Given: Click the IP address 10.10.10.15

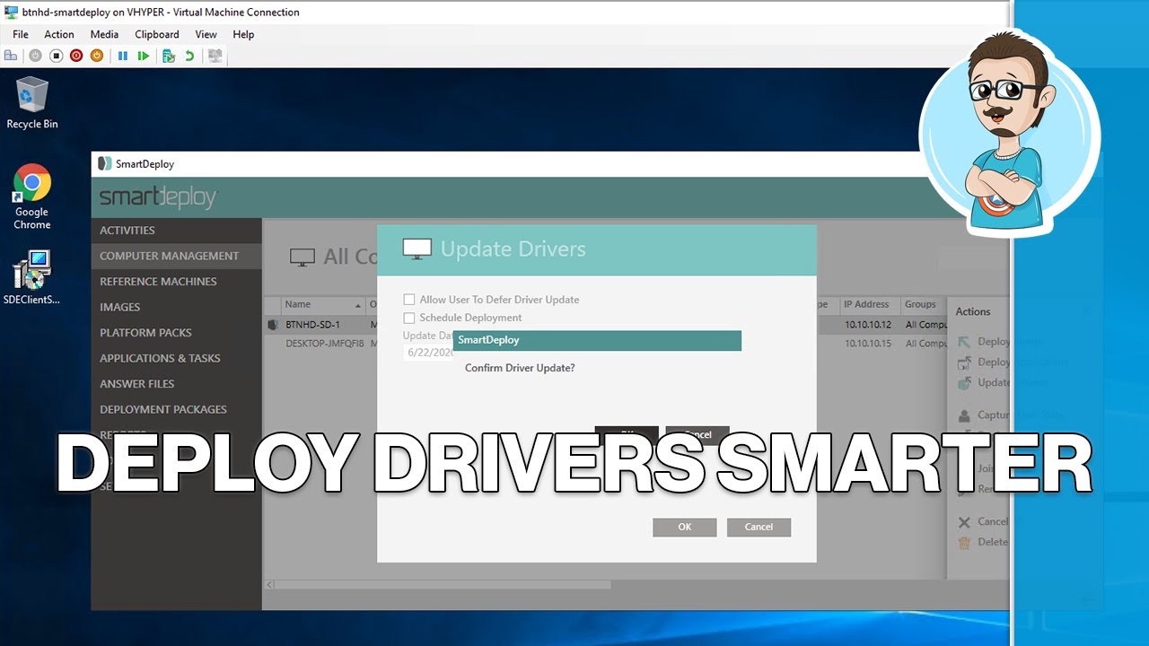Looking at the screenshot, I should click(x=868, y=344).
